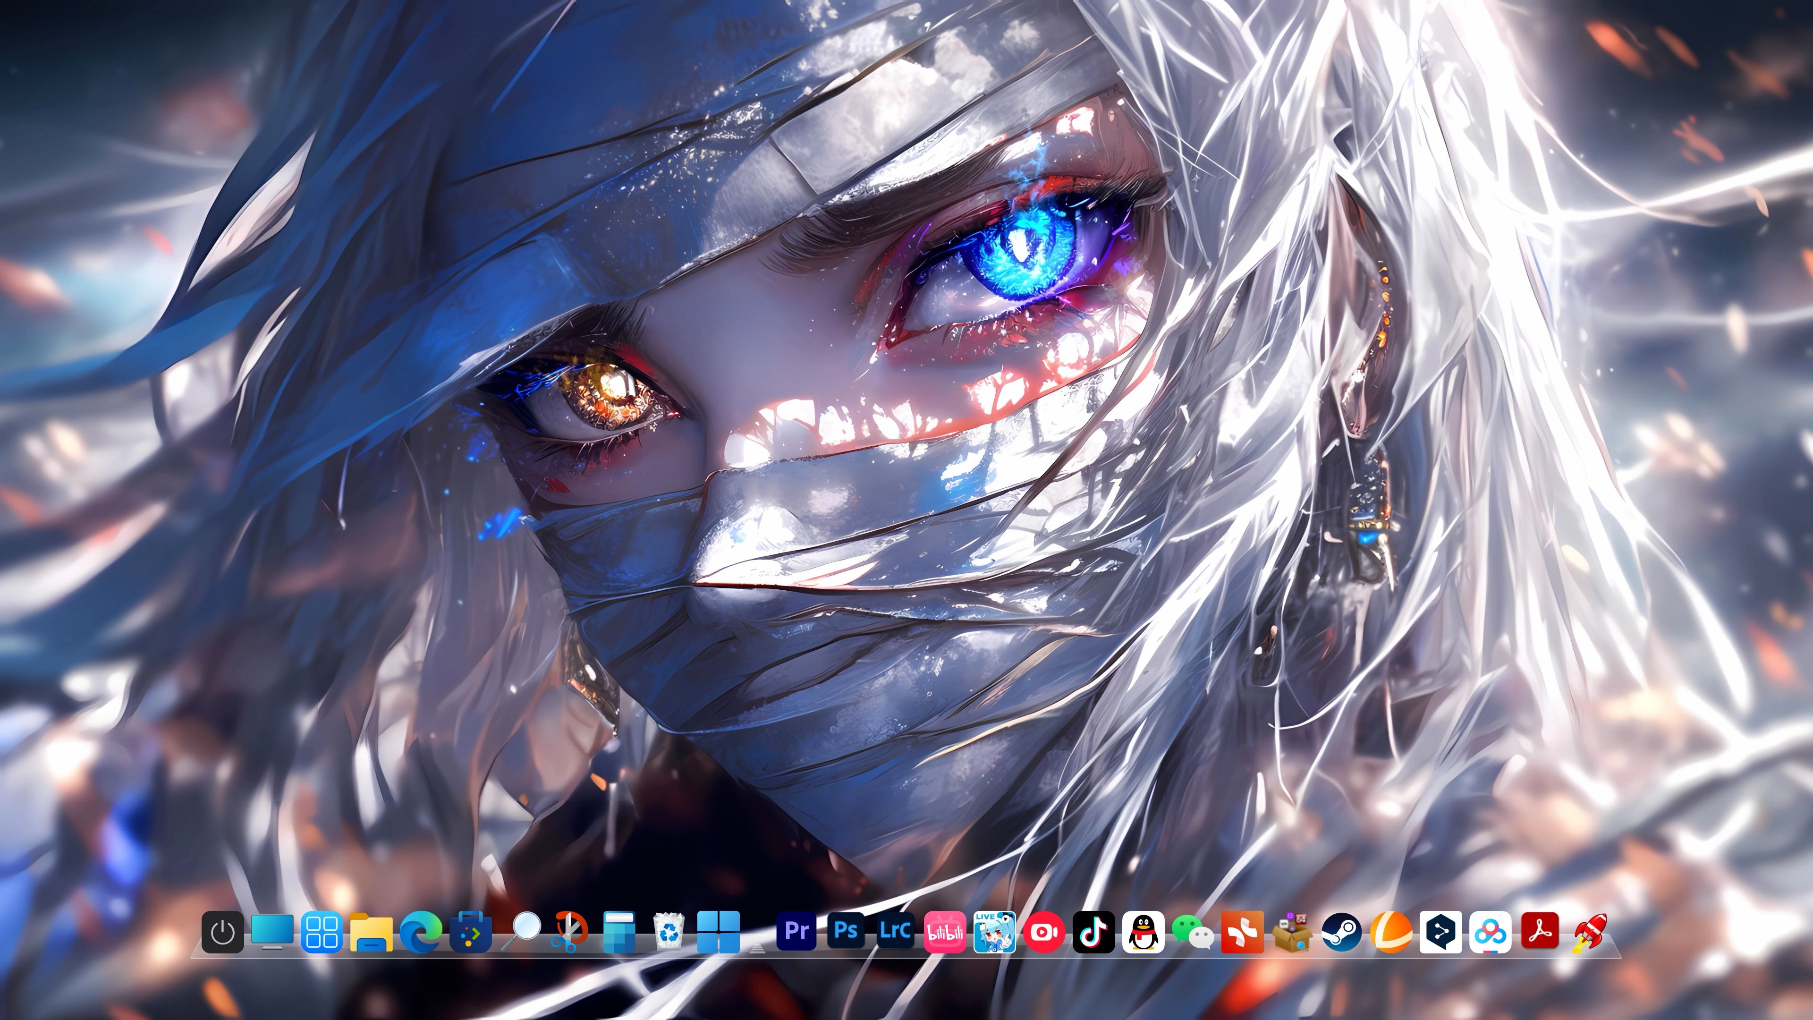Open the red video camera recorder app
Viewport: 1813px width, 1020px height.
(x=1044, y=932)
